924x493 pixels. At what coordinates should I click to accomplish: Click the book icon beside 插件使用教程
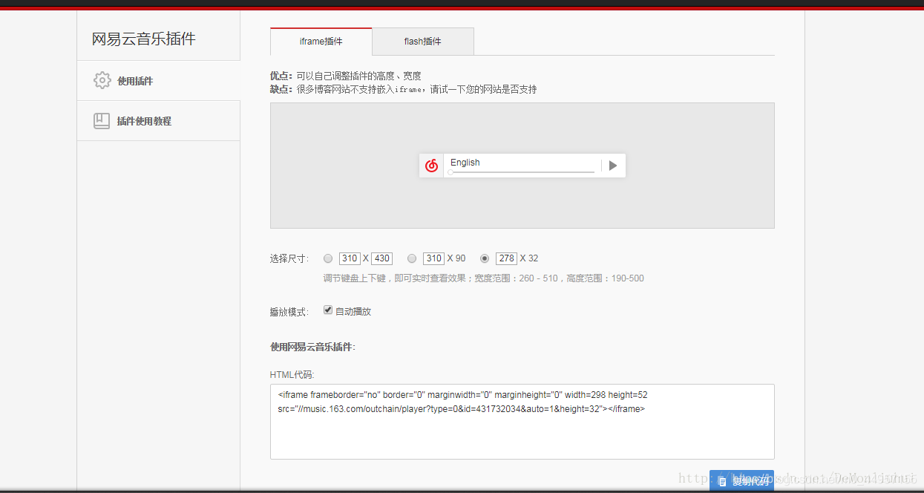click(102, 121)
